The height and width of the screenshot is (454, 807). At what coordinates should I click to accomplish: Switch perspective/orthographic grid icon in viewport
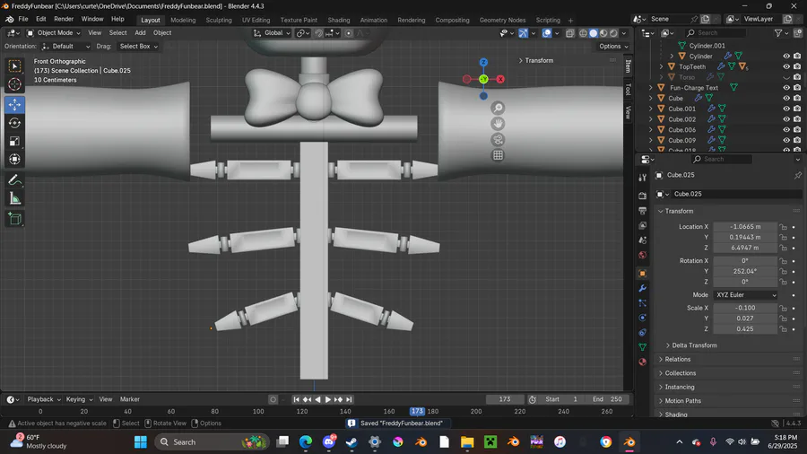tap(498, 155)
